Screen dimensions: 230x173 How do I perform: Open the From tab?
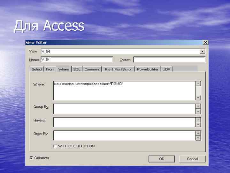[x=50, y=69]
